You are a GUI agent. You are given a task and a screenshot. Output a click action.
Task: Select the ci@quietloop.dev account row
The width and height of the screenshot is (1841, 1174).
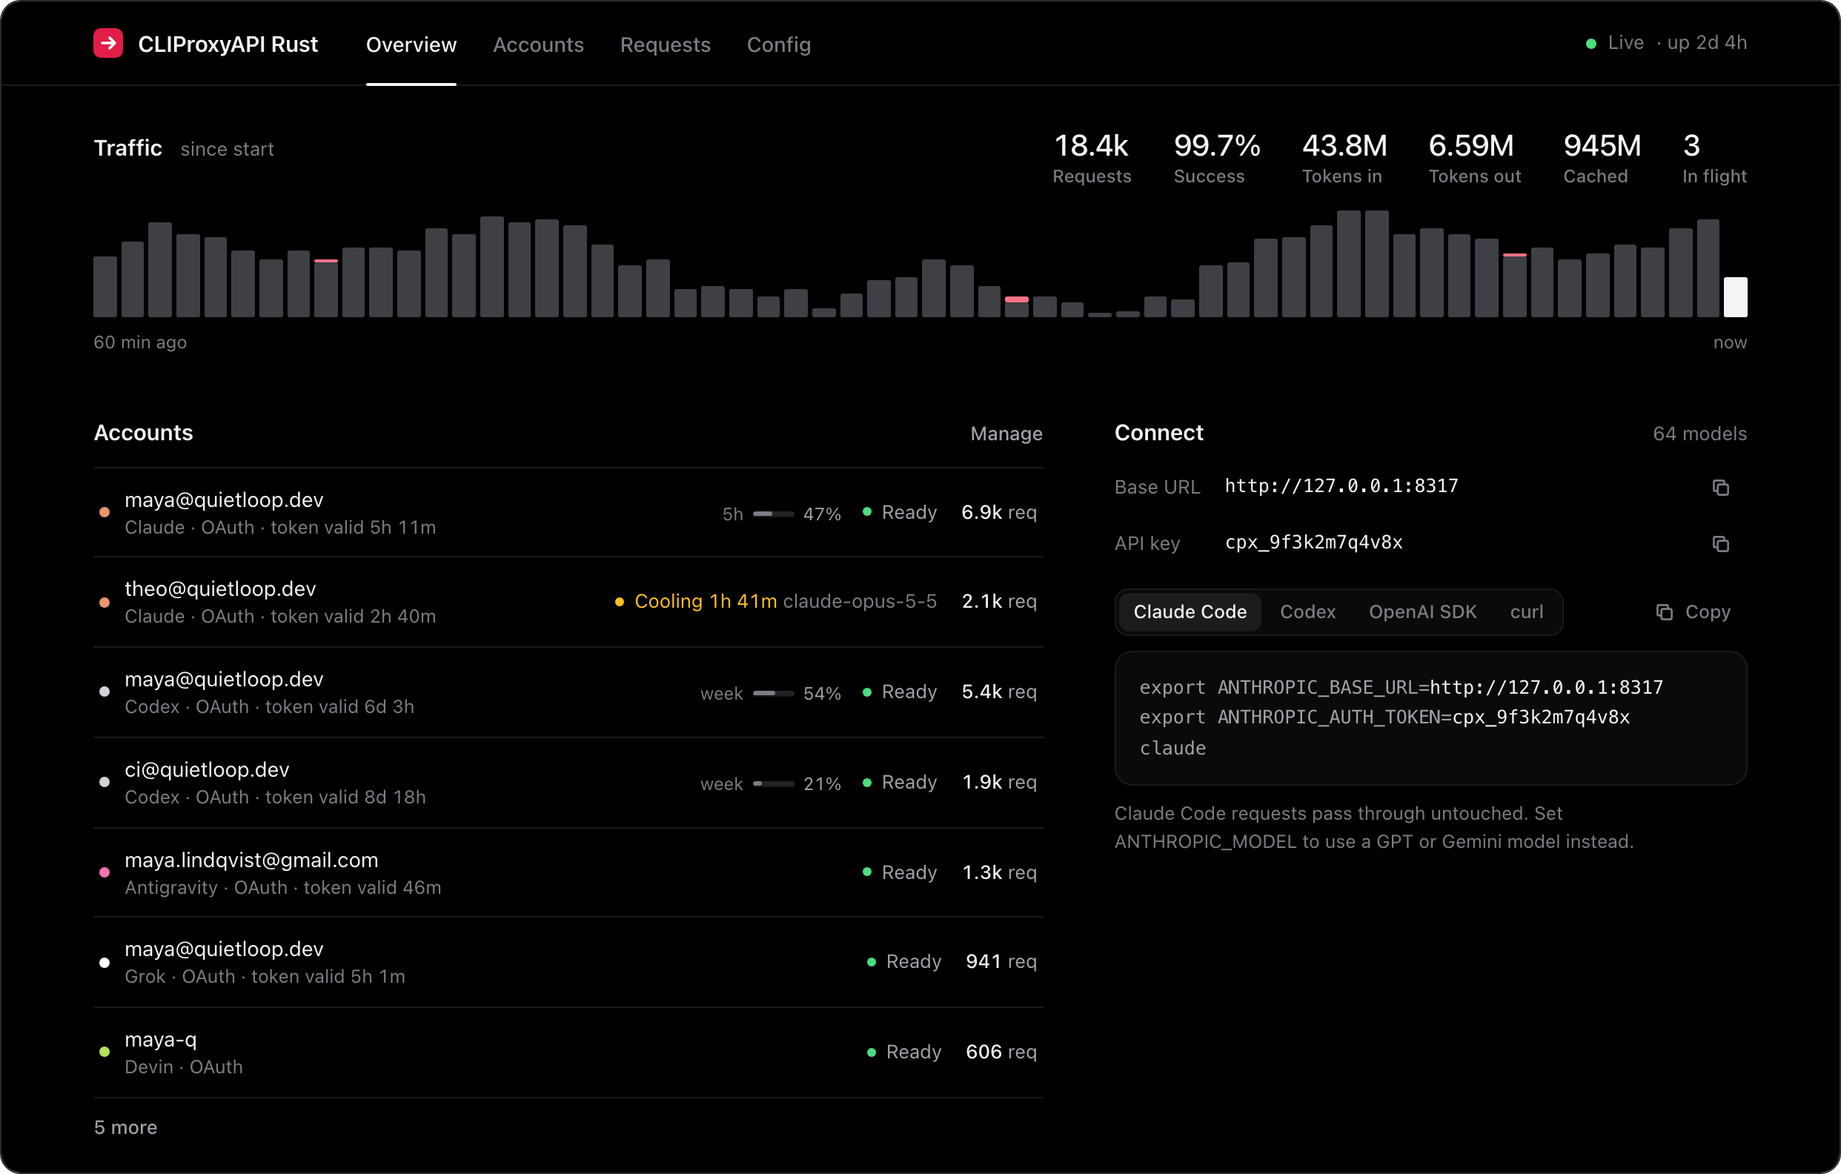(568, 783)
